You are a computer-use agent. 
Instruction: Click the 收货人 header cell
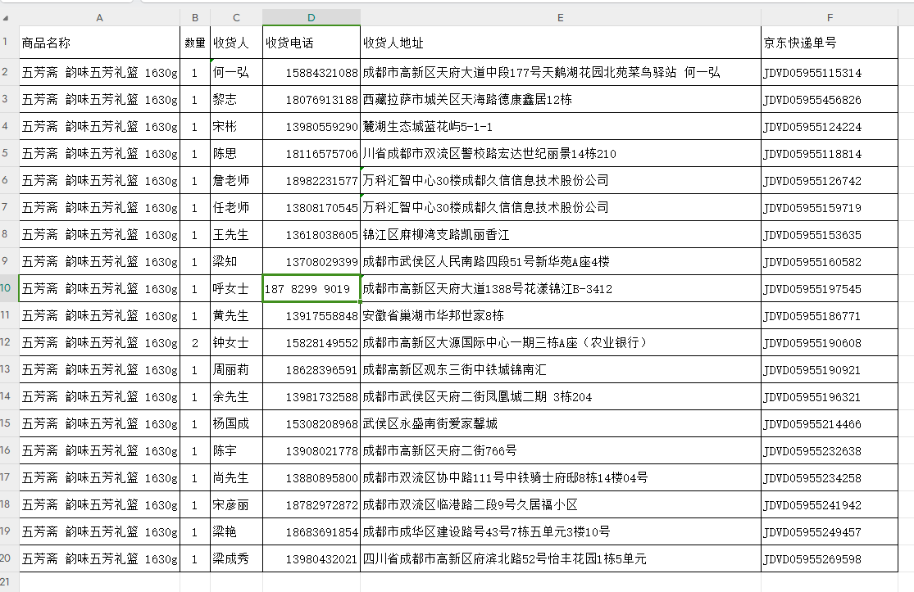(237, 43)
